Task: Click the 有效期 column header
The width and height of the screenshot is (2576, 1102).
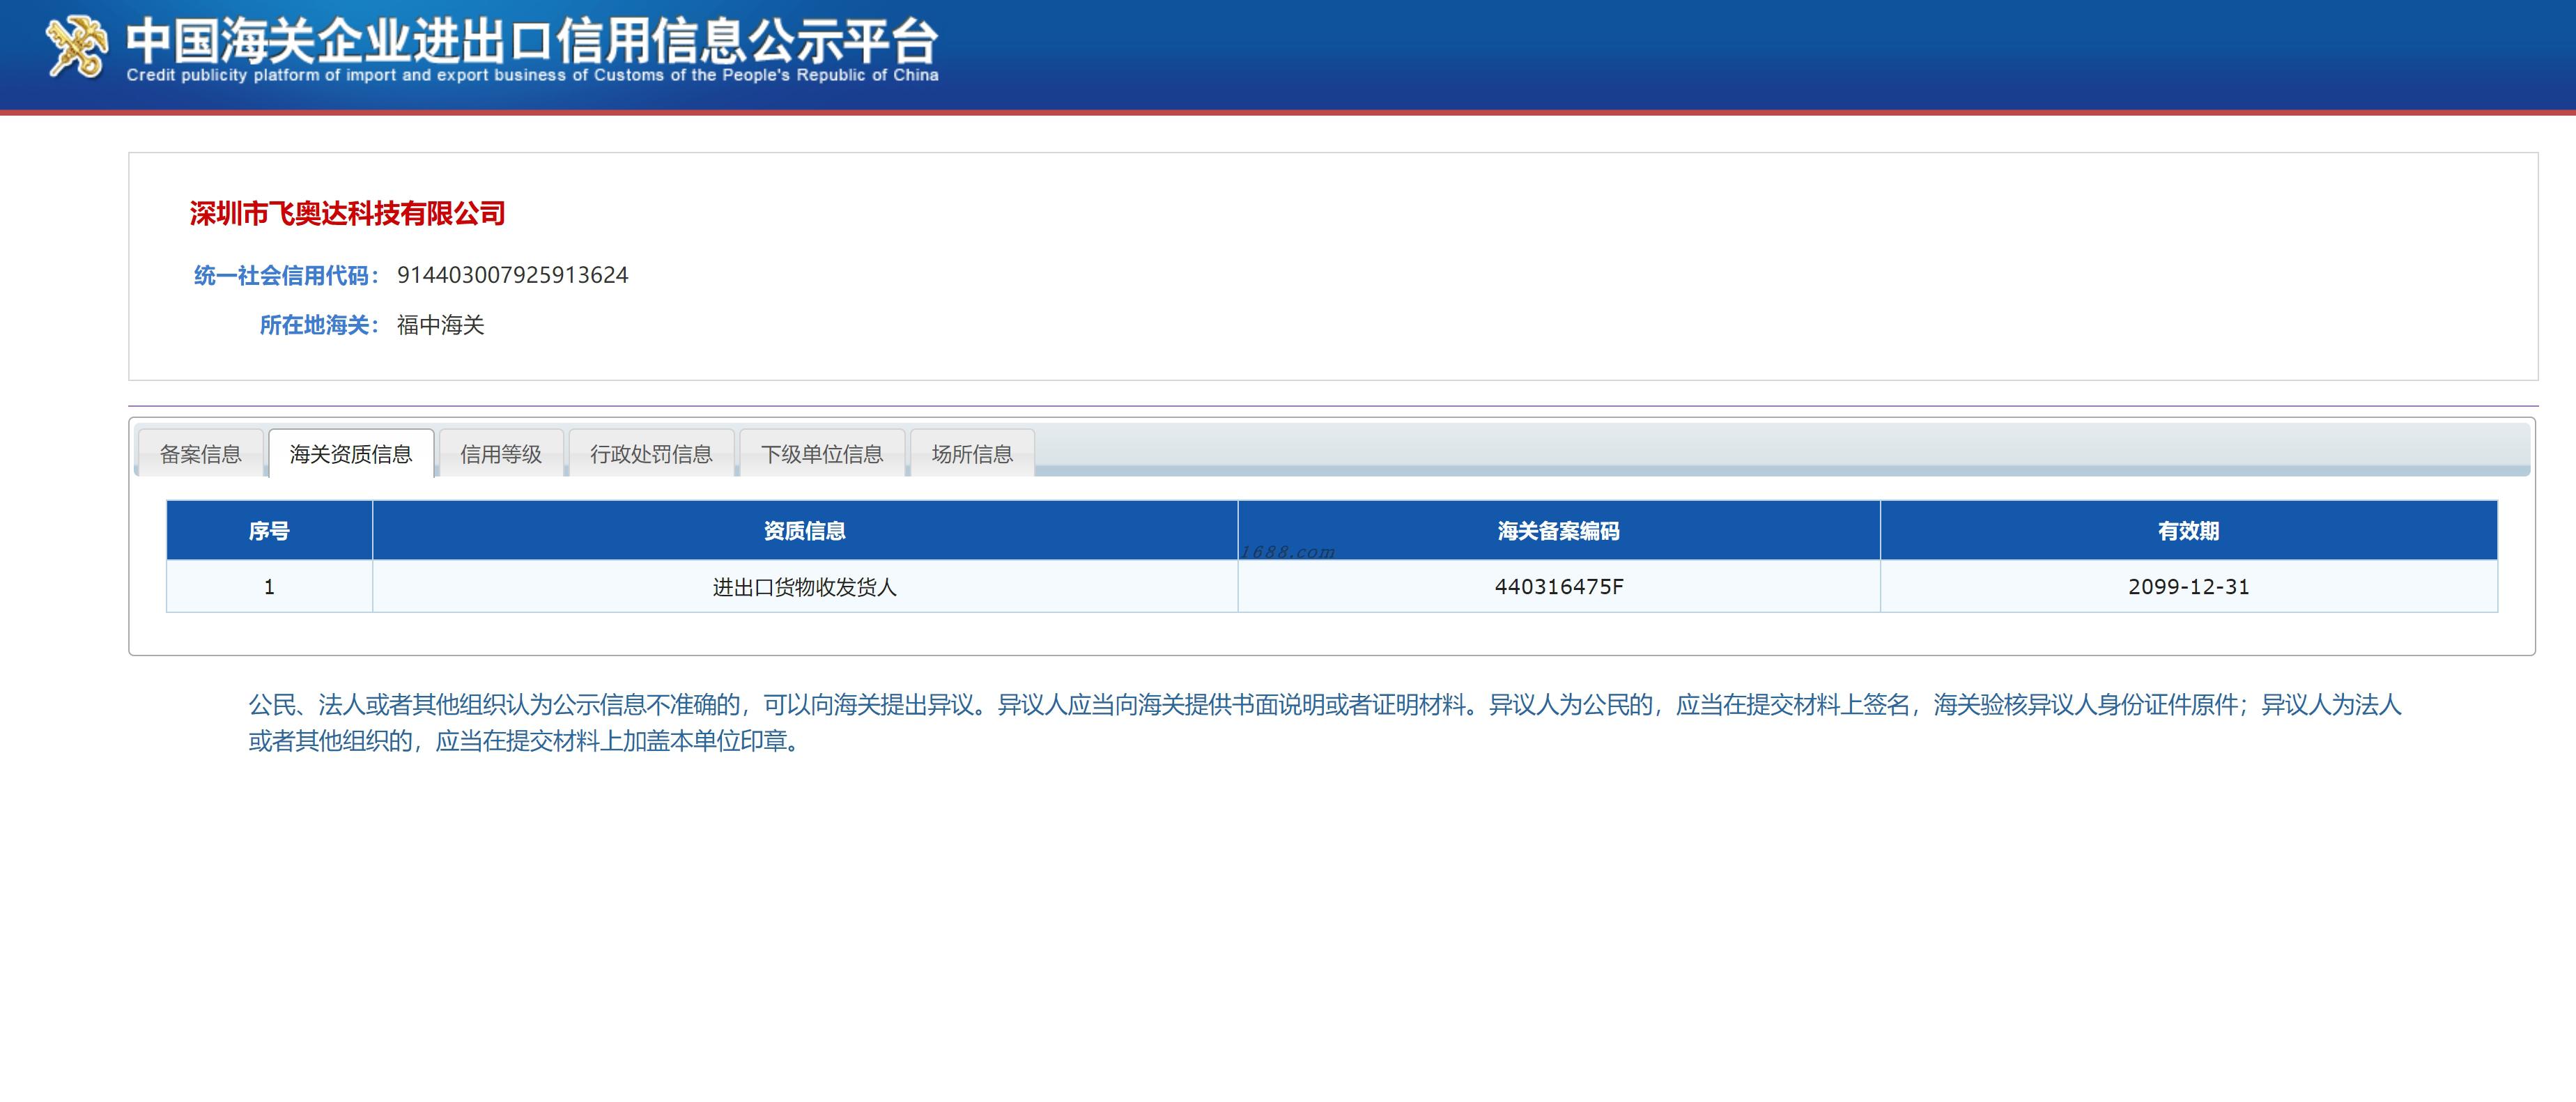Action: pyautogui.click(x=2188, y=530)
